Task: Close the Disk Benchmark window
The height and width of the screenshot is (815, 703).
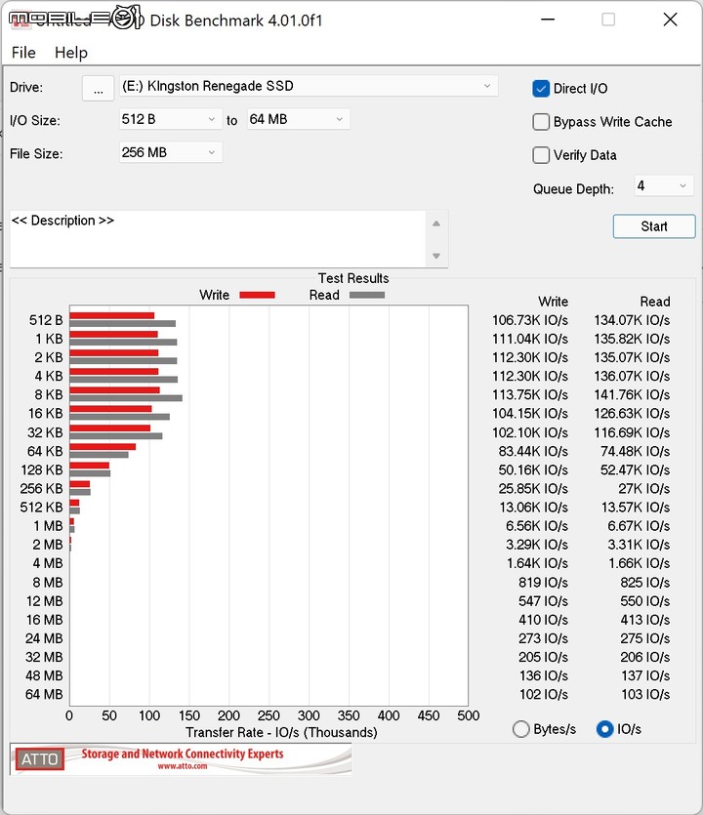Action: pos(670,20)
